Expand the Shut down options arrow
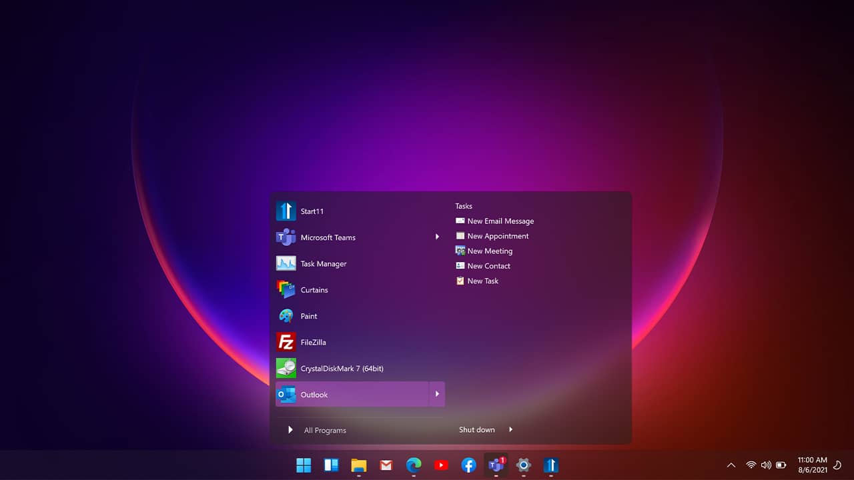 [511, 429]
